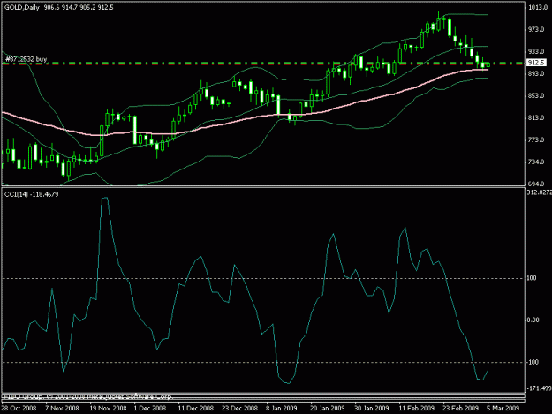The height and width of the screenshot is (414, 552).
Task: Click the CCI scale value -171.499
Action: pyautogui.click(x=539, y=388)
